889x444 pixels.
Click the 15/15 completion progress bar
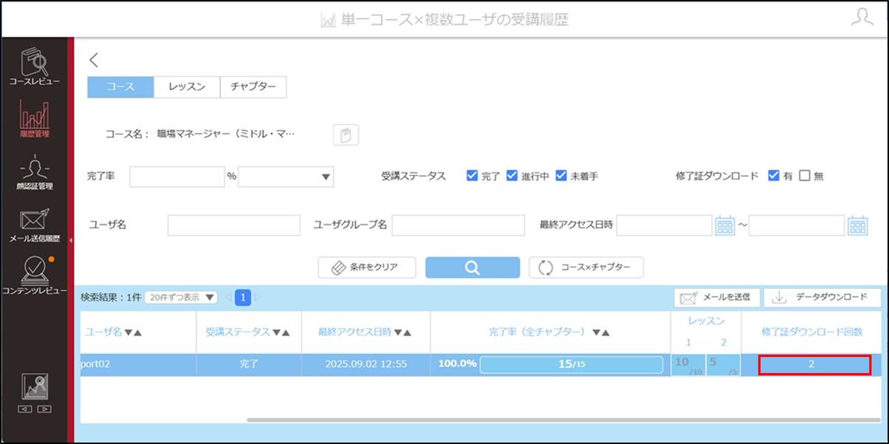point(571,365)
